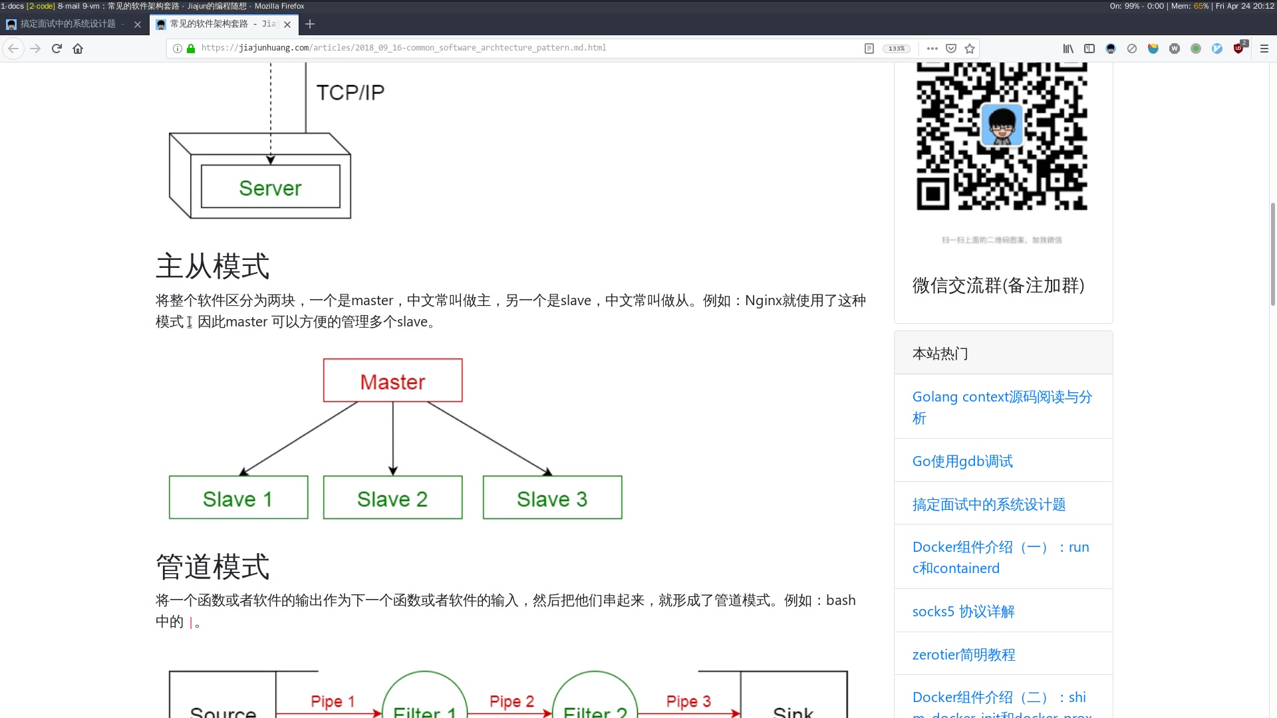1277x718 pixels.
Task: Go back to the previous page
Action: [13, 49]
